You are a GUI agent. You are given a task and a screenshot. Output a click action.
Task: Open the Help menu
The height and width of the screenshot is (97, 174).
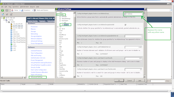[x=38, y=7]
